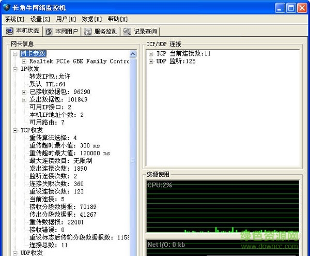Screen dimensions: 310x256
Task: Click the icon on the 服务监测 tab
Action: [x=87, y=32]
